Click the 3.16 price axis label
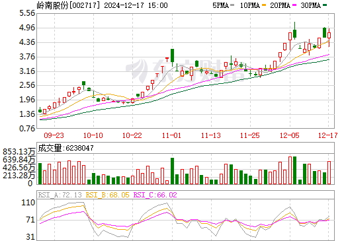The image size is (344, 241). coord(27,71)
